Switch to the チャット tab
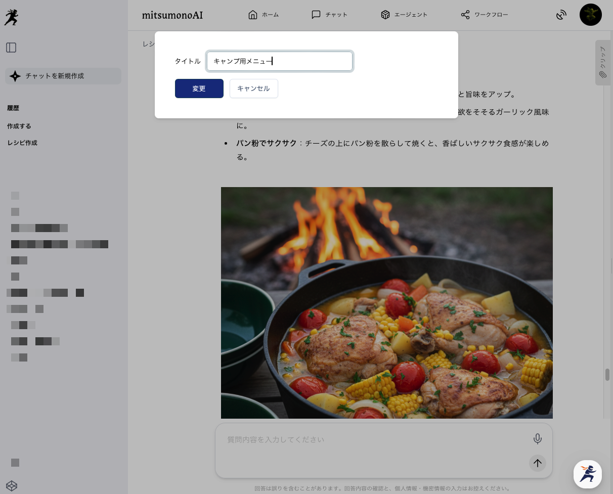The width and height of the screenshot is (613, 494). click(x=329, y=15)
